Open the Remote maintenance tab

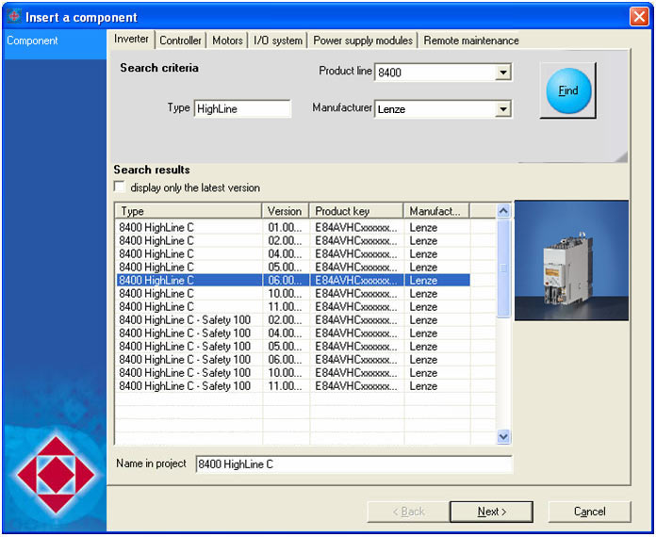[470, 41]
